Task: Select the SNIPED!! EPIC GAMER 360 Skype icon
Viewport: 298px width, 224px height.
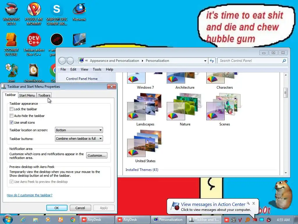Action: coord(57,13)
